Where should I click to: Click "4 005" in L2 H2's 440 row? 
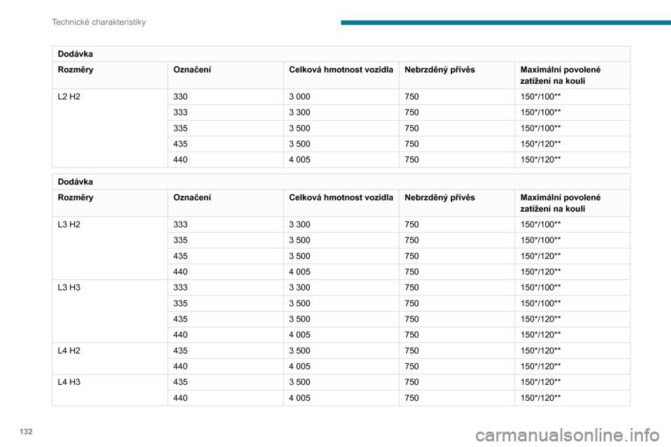[x=300, y=159]
